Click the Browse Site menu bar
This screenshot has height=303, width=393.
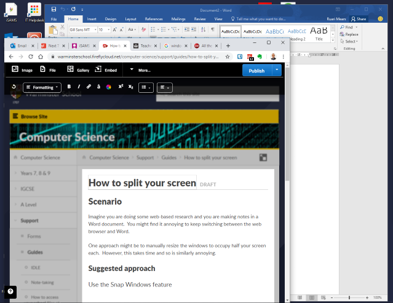[144, 116]
